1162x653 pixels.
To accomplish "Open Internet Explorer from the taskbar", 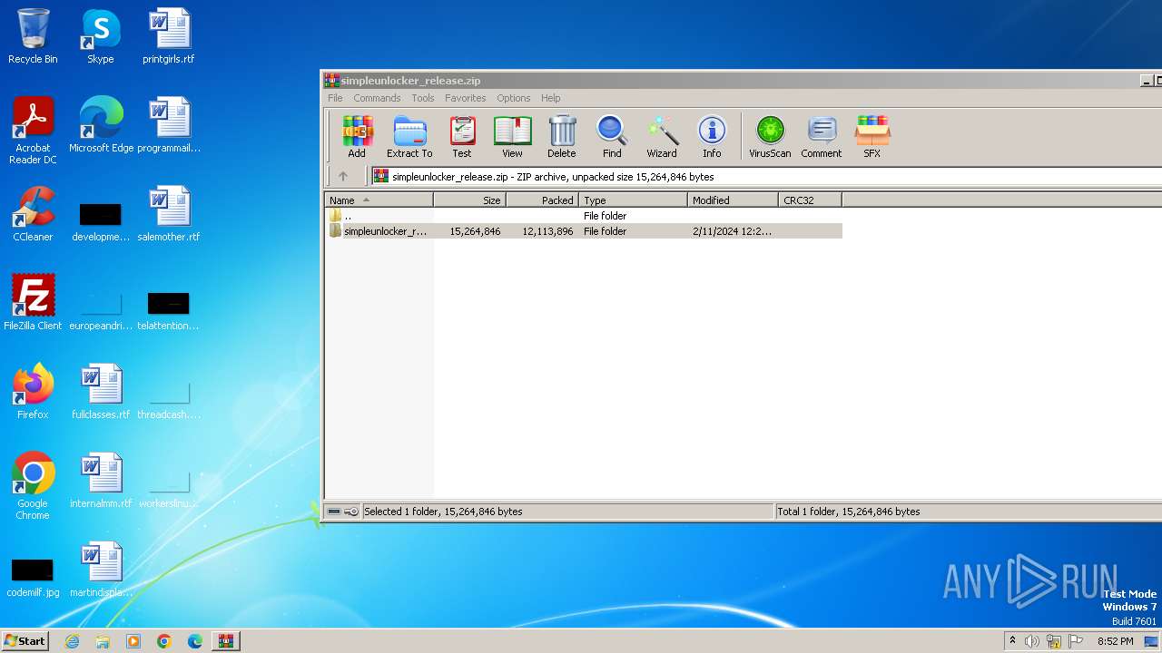I will pyautogui.click(x=72, y=641).
